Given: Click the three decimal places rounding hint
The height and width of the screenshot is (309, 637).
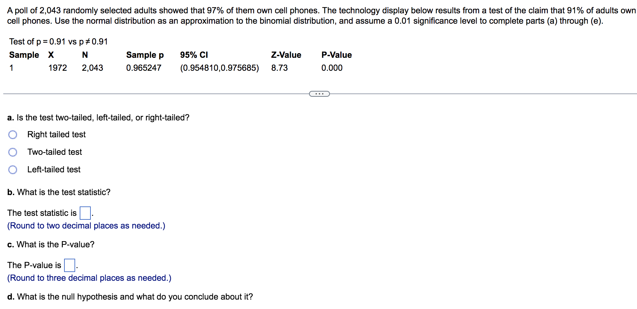Looking at the screenshot, I should [x=89, y=278].
